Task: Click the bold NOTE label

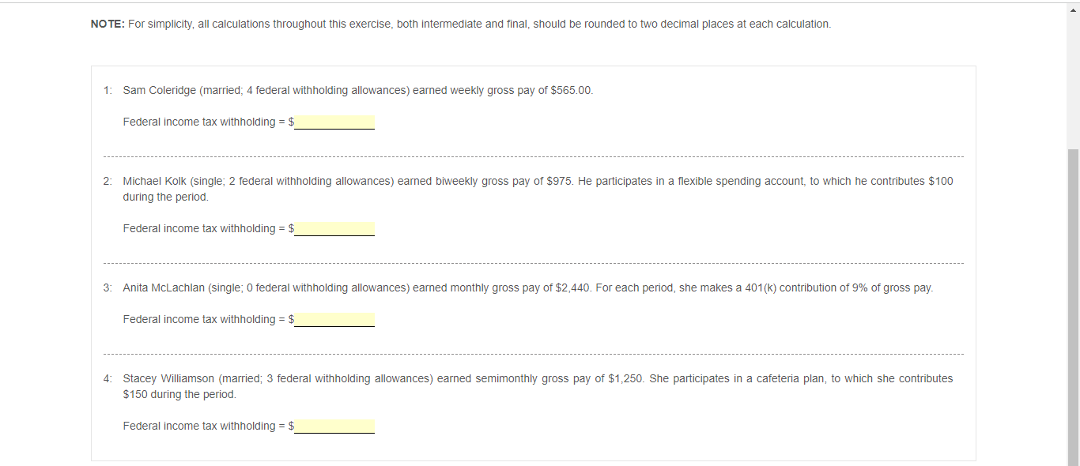Action: [107, 24]
